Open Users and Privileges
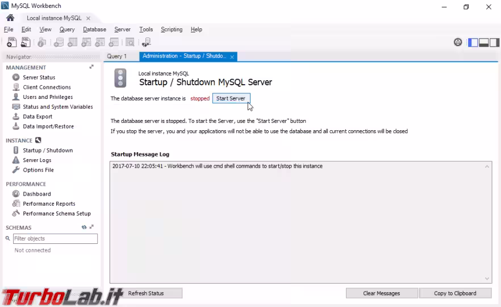501x307 pixels. click(x=48, y=97)
